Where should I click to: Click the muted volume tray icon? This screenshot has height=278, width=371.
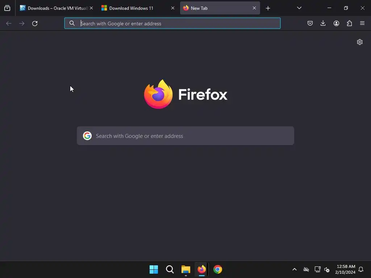(x=327, y=269)
